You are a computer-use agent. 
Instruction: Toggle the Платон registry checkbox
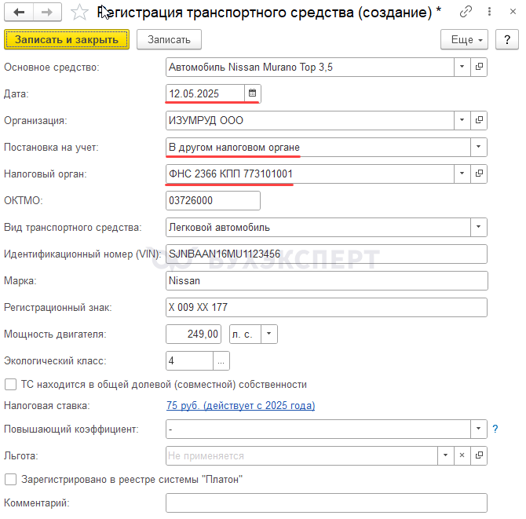tap(10, 480)
